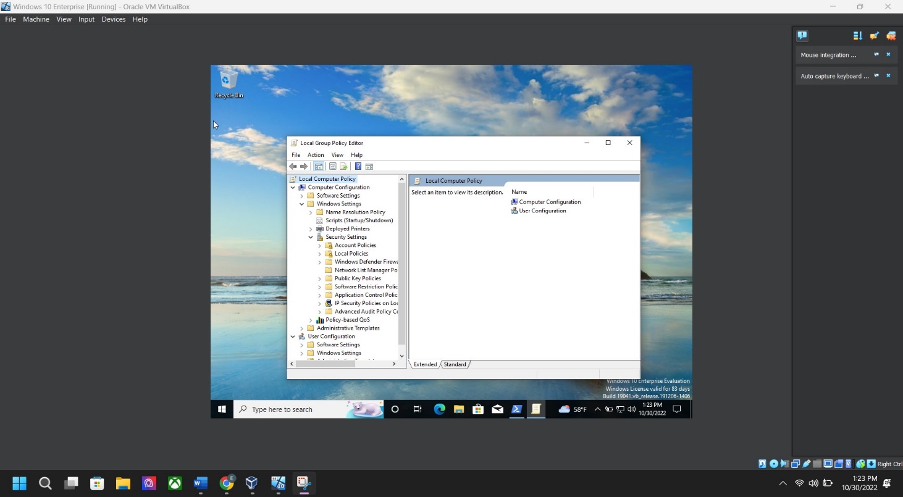The width and height of the screenshot is (903, 497).
Task: Click the Back arrow in the toolbar
Action: point(293,167)
